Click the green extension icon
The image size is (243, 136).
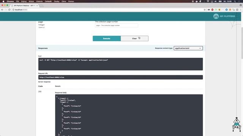[216, 10]
